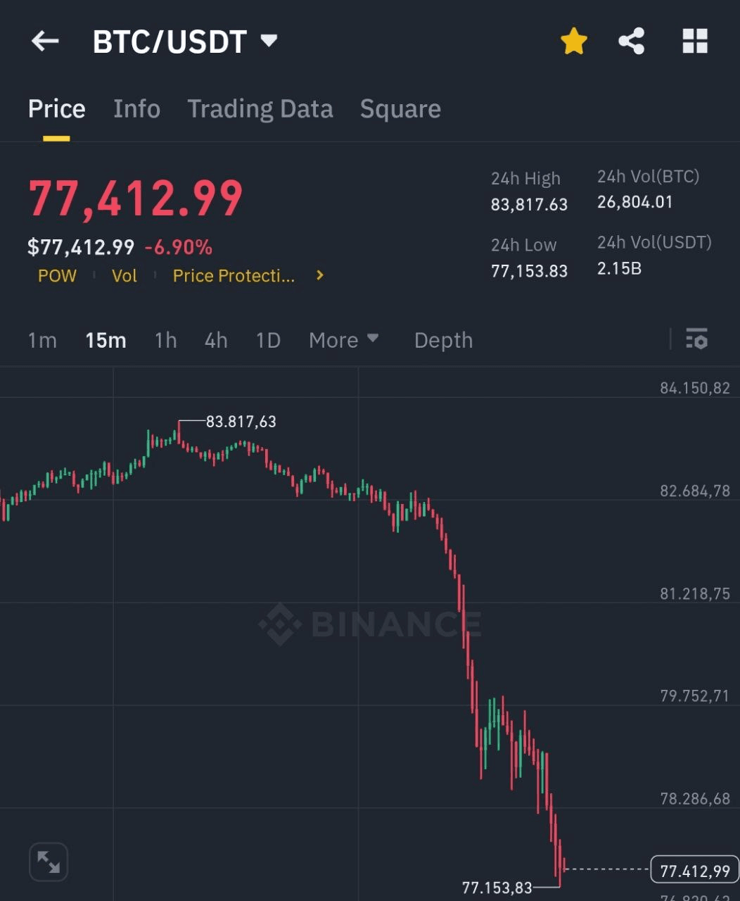
Task: Tap the back arrow icon
Action: [x=45, y=42]
